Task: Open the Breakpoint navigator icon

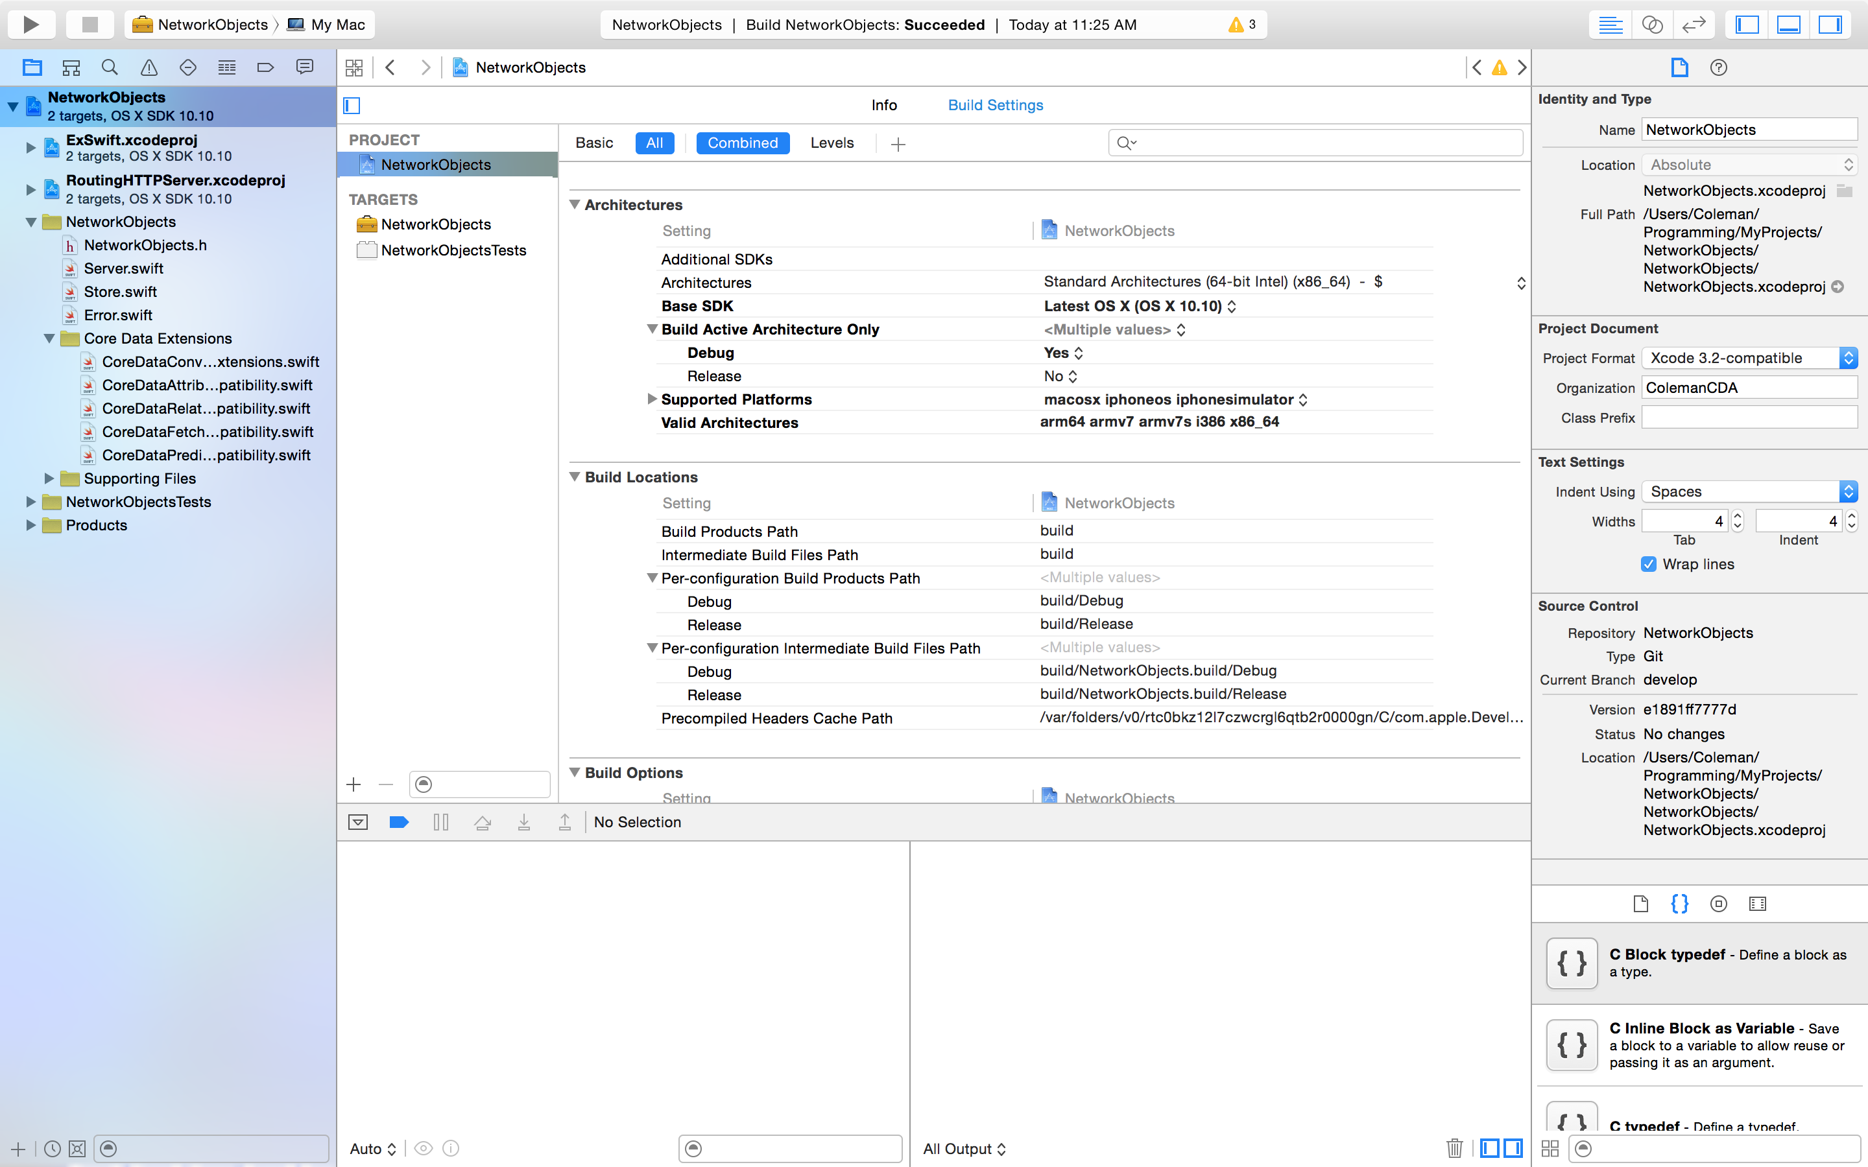Action: pyautogui.click(x=265, y=68)
